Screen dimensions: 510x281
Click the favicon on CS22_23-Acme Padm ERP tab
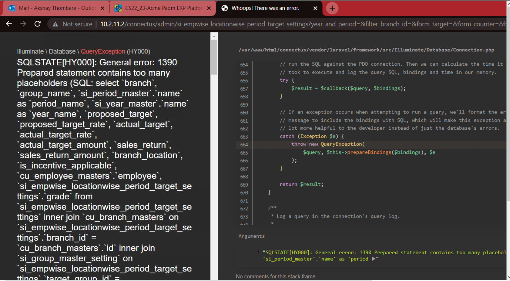(x=118, y=8)
